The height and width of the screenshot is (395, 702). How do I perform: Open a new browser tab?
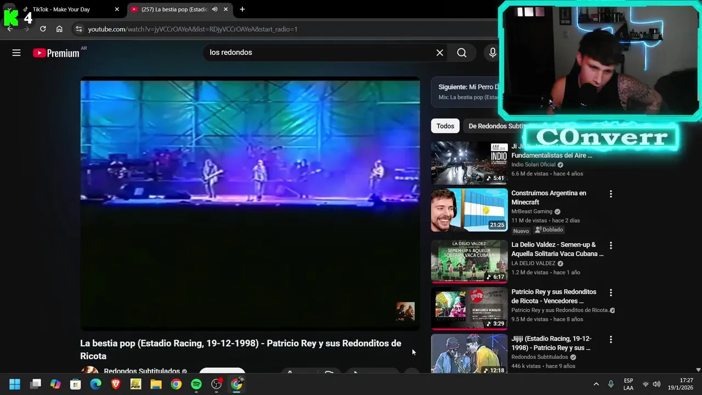(242, 9)
